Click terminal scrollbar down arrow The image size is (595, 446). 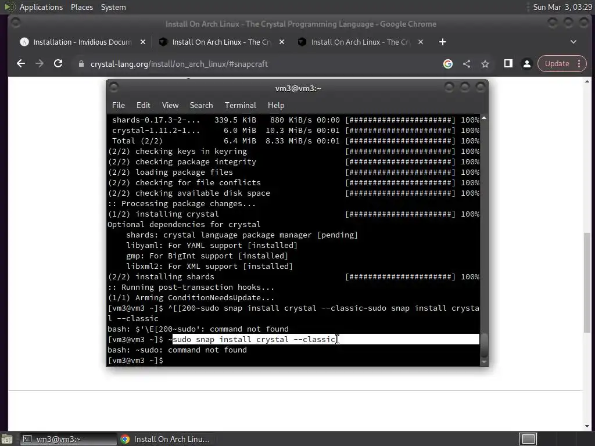coord(484,362)
